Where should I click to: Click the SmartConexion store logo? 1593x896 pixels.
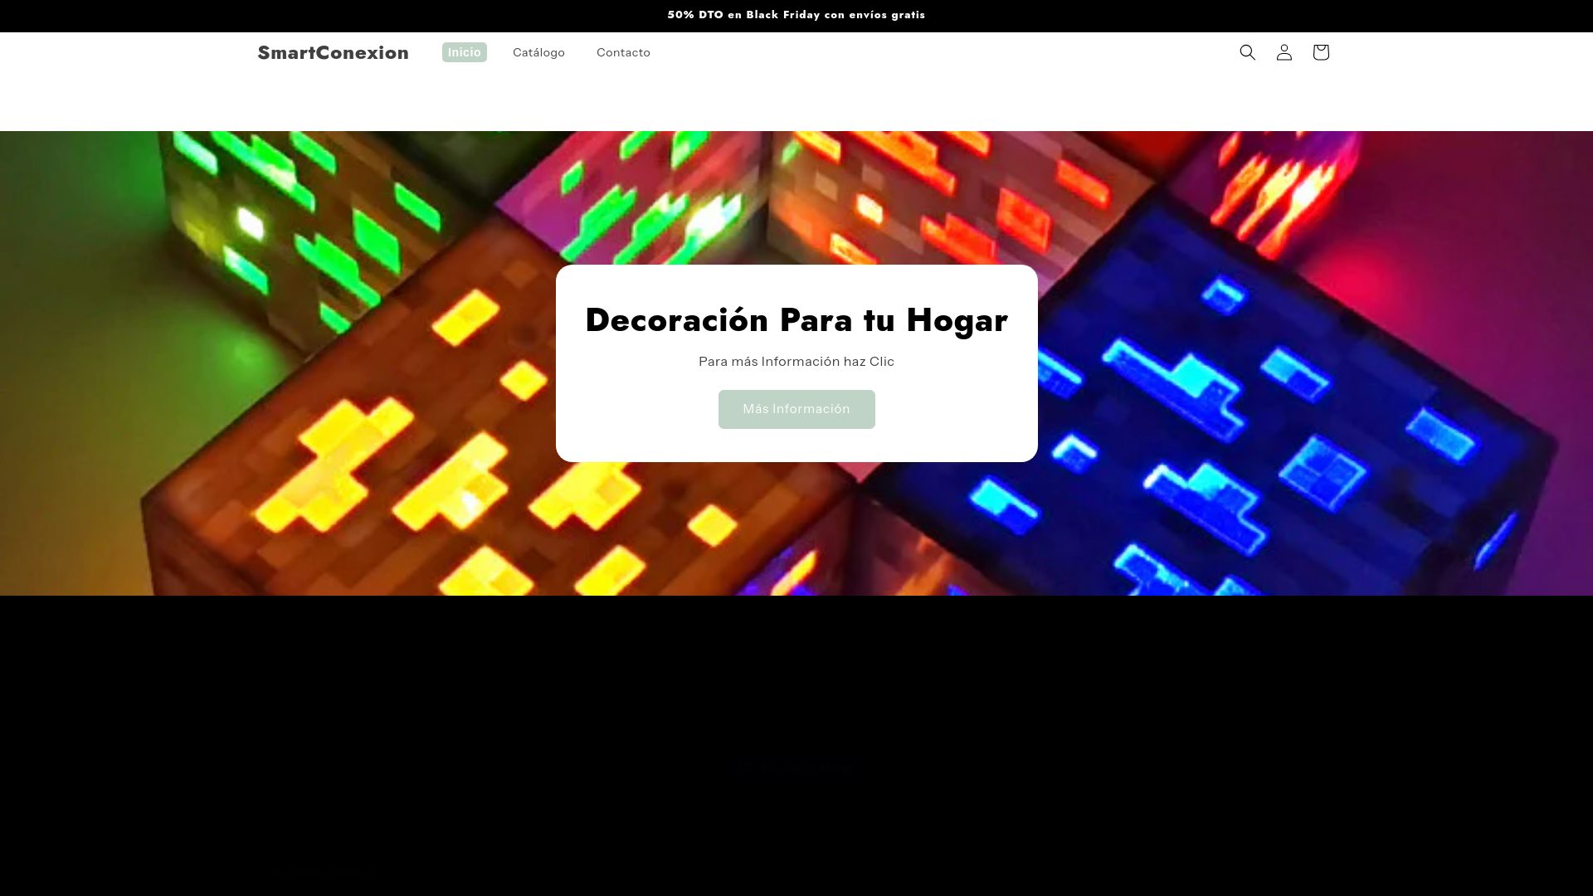pos(333,52)
